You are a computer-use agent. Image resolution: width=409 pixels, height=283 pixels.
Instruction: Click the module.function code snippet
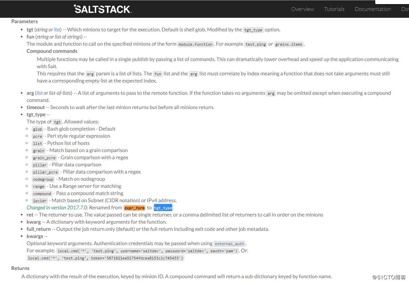tap(195, 44)
